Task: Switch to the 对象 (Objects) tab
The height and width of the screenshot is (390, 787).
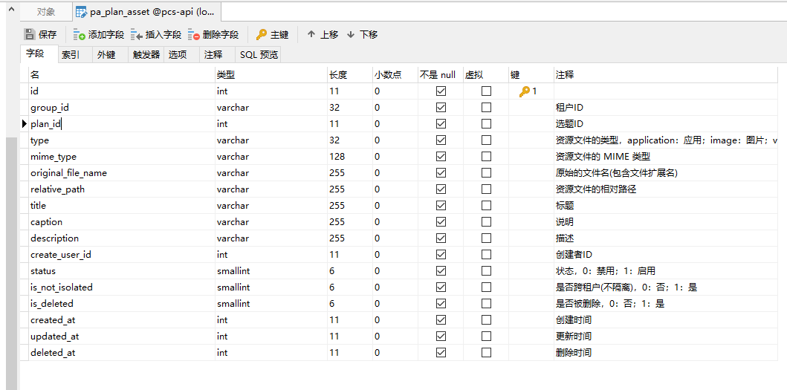Action: (46, 12)
